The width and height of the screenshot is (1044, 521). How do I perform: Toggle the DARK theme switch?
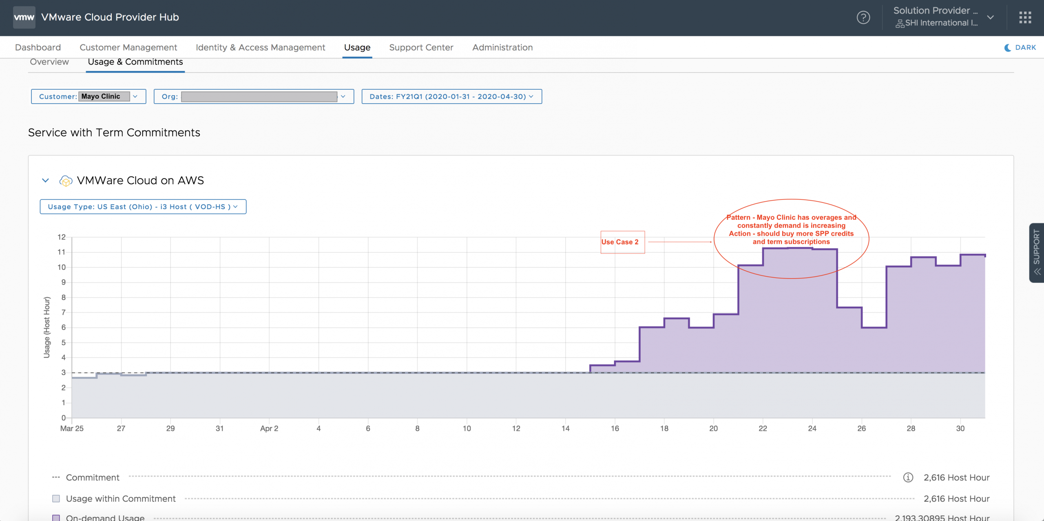[1025, 48]
